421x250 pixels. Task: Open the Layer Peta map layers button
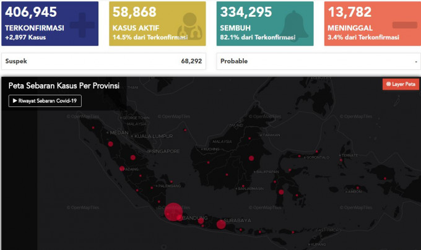(401, 84)
